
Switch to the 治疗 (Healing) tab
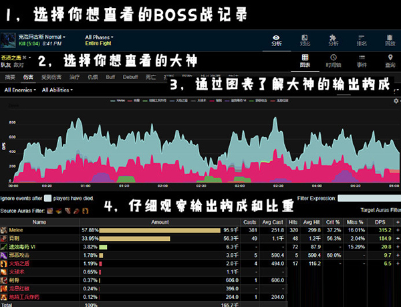tap(74, 78)
